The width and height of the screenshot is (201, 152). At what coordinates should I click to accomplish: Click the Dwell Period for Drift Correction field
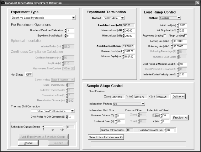[71, 117]
